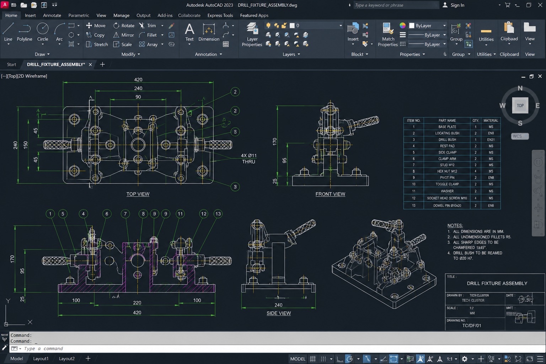Switch to the Annotate ribbon tab

point(52,15)
